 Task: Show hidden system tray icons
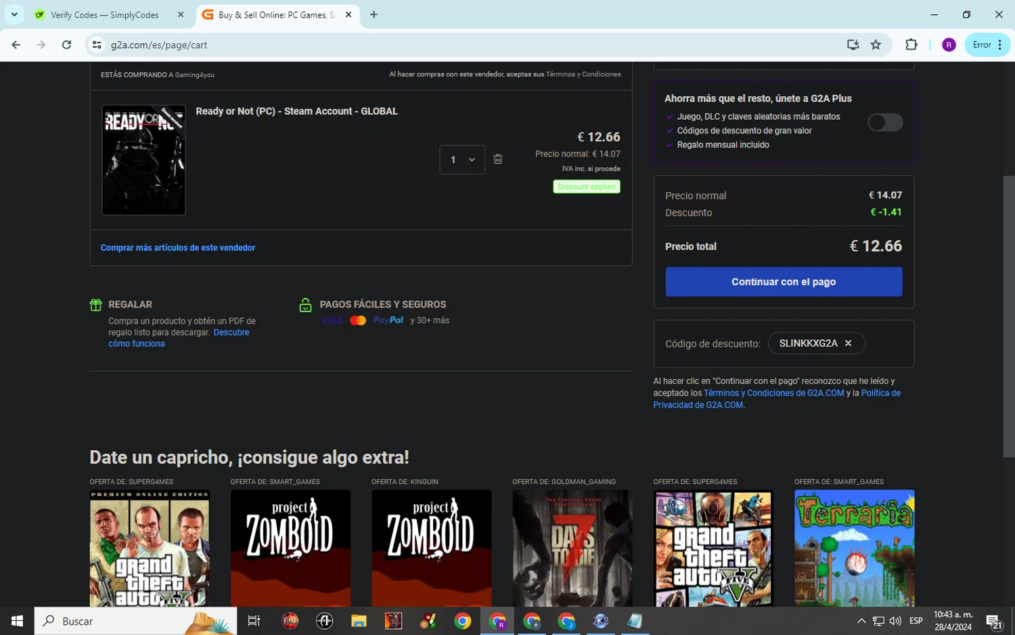[861, 621]
